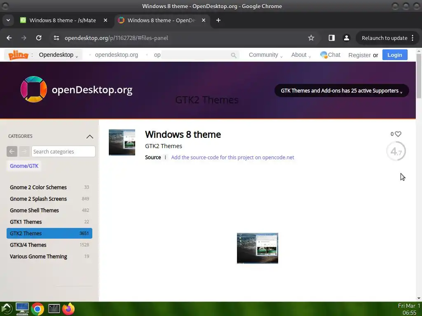This screenshot has height=316, width=422.
Task: Click category back arrow button
Action: (12, 151)
